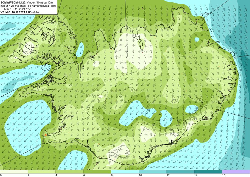Click the legend scale label "8"
This screenshot has height=177, width=250.
coord(112,176)
